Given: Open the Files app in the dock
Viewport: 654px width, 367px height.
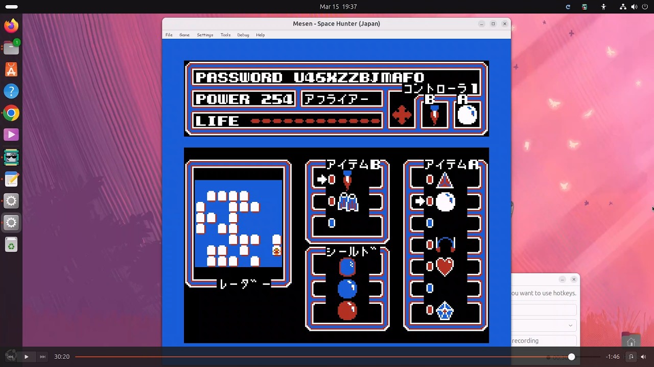Looking at the screenshot, I should (x=11, y=47).
